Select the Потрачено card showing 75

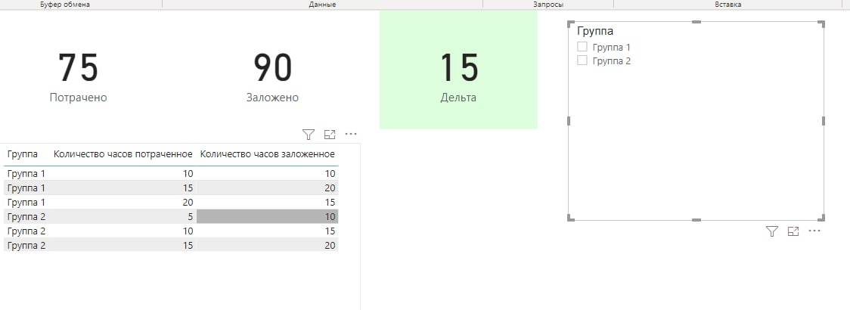tap(79, 76)
